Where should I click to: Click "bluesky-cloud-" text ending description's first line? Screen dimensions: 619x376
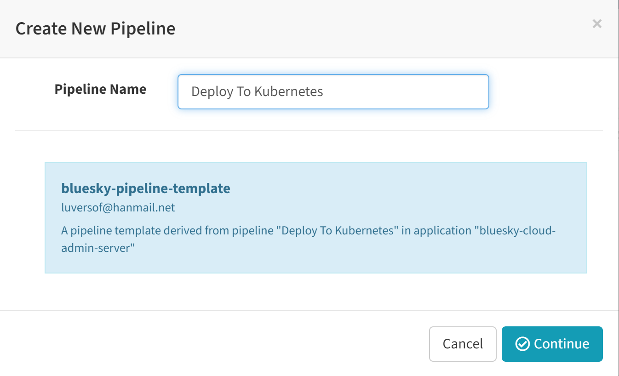coord(517,230)
